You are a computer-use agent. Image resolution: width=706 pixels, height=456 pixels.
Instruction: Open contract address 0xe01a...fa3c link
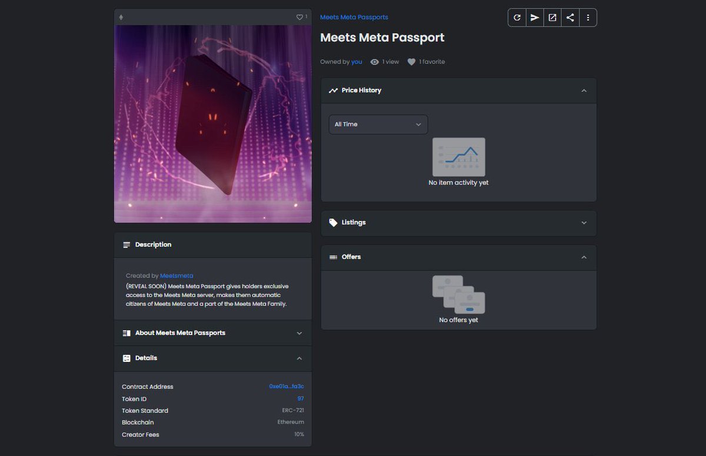coord(287,387)
